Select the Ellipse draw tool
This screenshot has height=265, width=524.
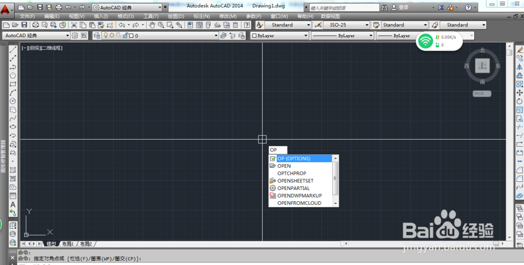click(x=13, y=126)
